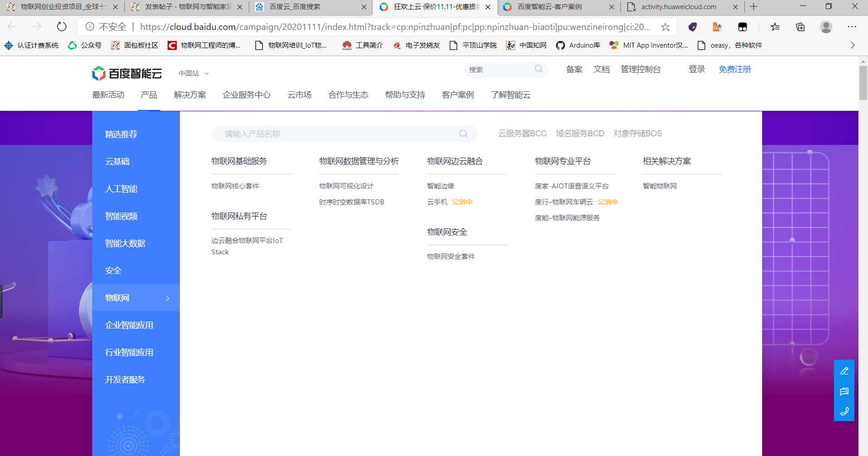Viewport: 868px width, 456px height.
Task: Click 免费注册 link
Action: [734, 69]
